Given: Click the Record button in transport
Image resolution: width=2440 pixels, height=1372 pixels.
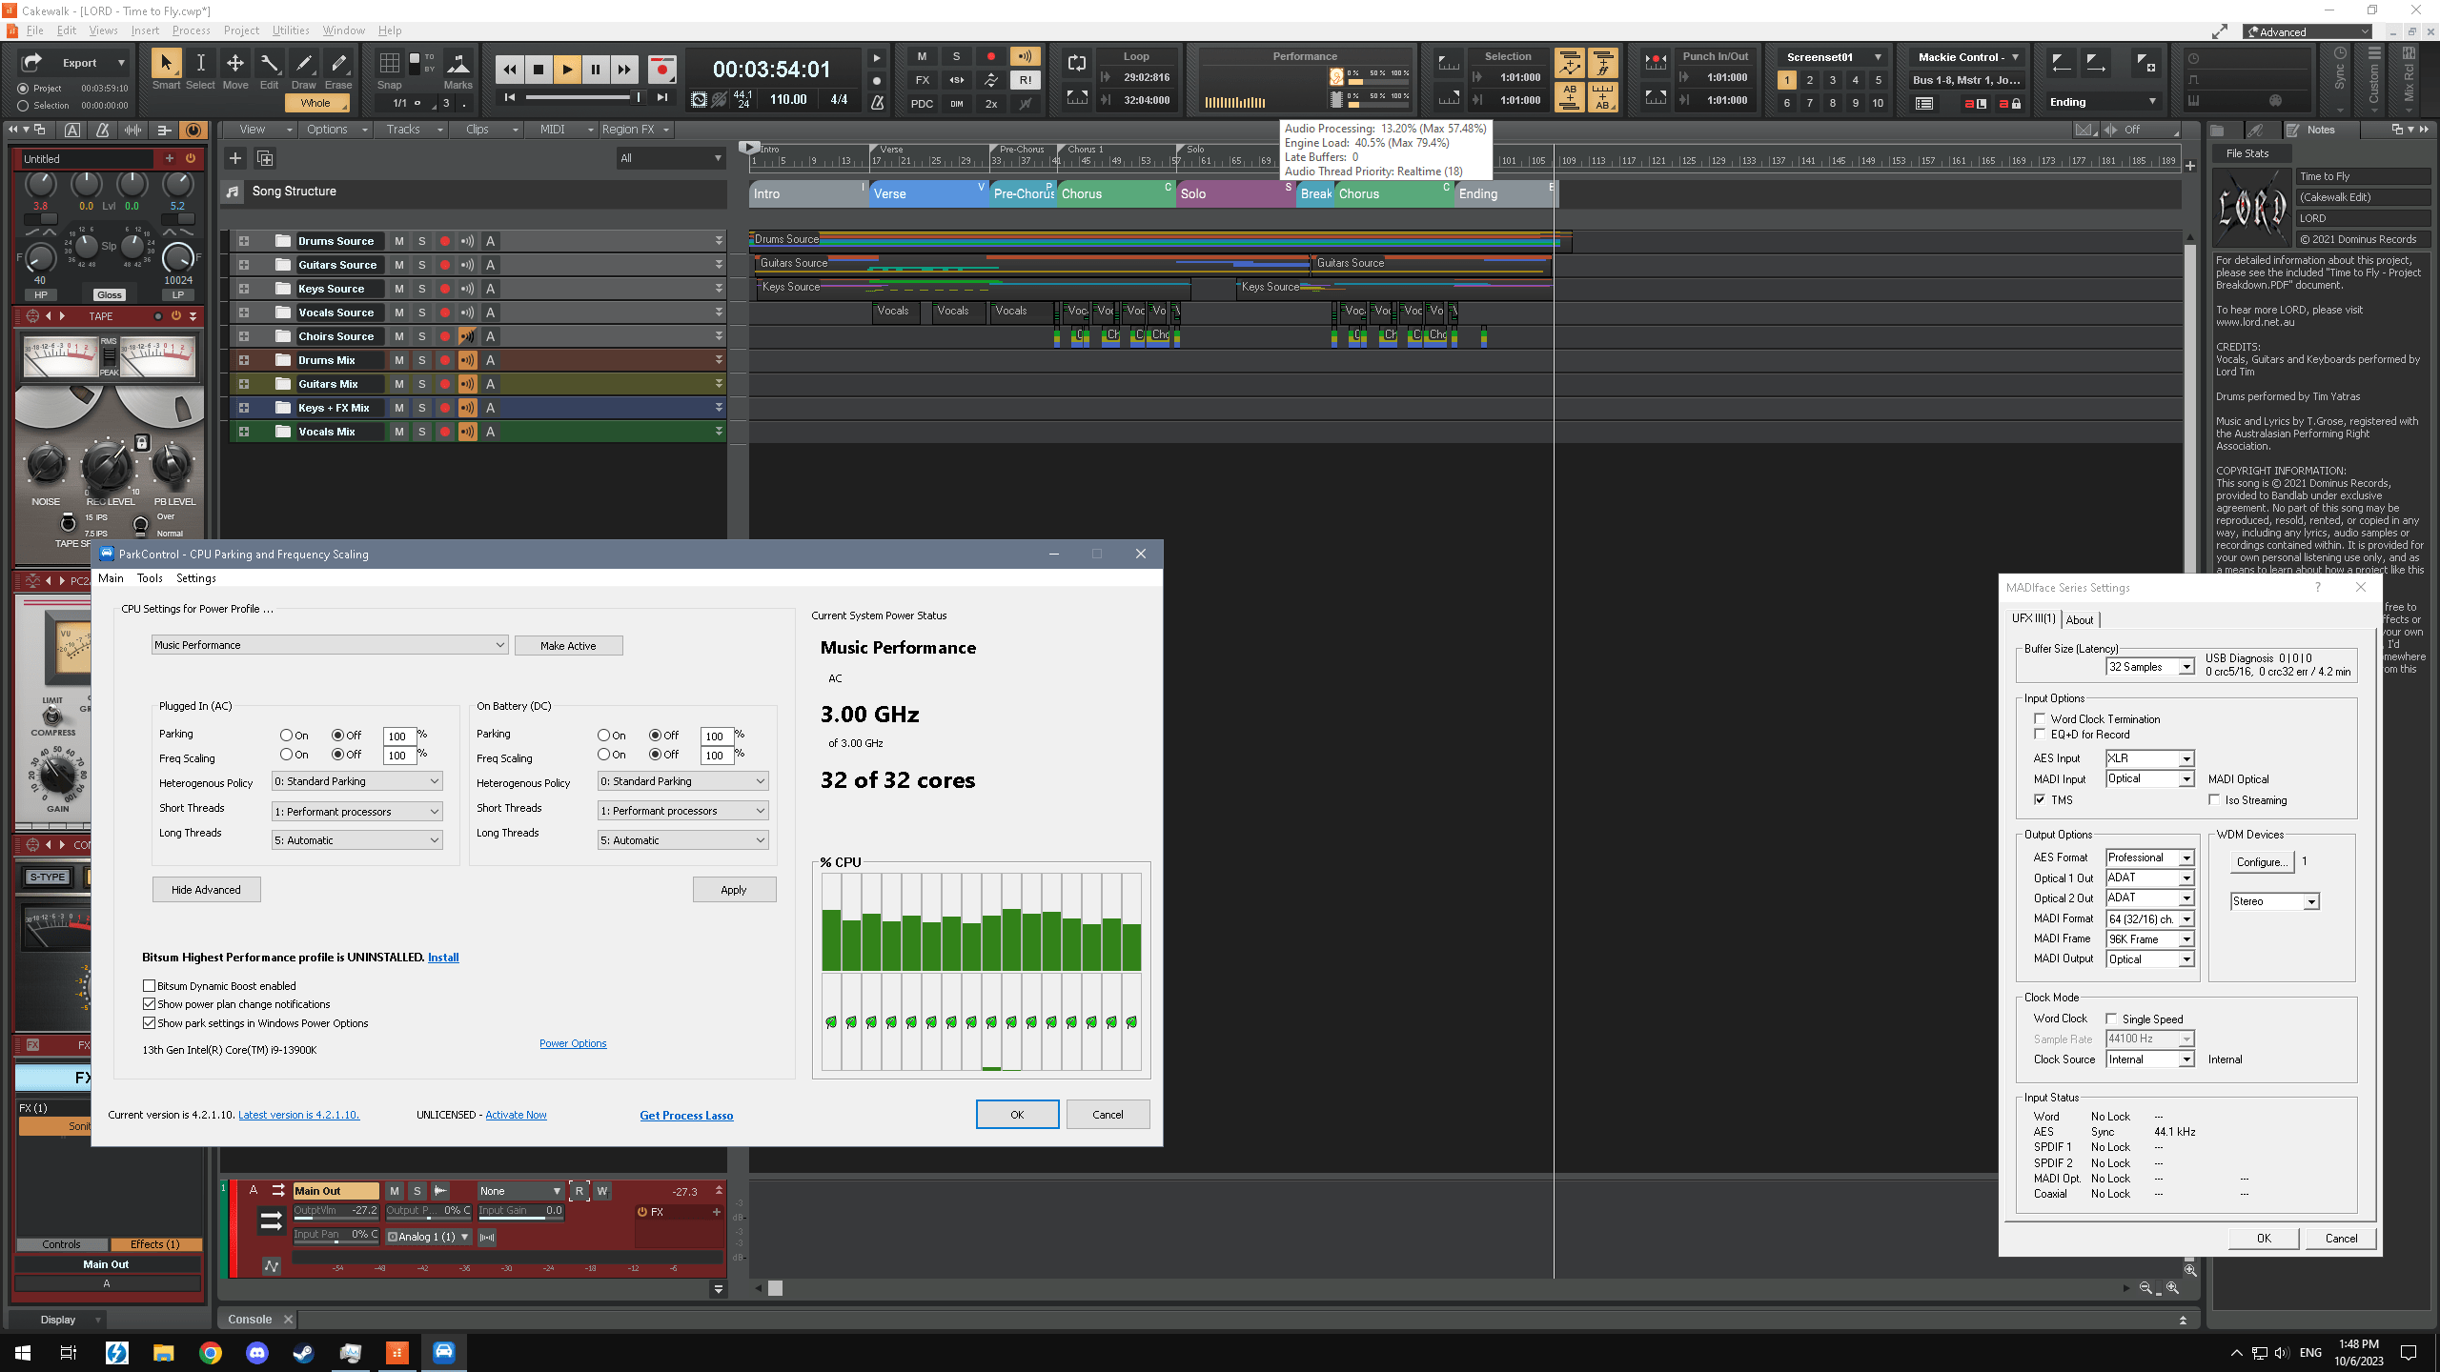Looking at the screenshot, I should point(661,69).
